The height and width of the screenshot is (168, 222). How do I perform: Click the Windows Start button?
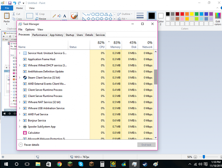pyautogui.click(x=6, y=164)
